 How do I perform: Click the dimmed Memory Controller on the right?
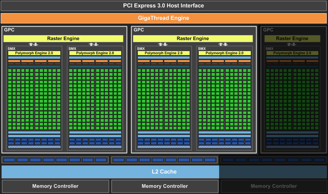(274, 186)
